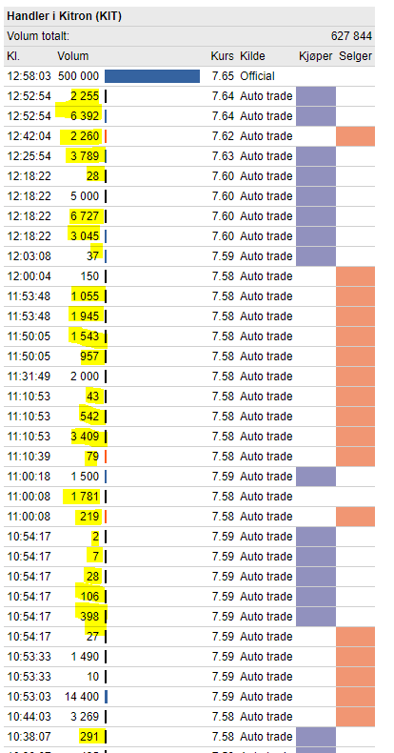Click the 5 000 volume at 12:18:22
Image resolution: width=394 pixels, height=753 pixels.
[x=85, y=196]
